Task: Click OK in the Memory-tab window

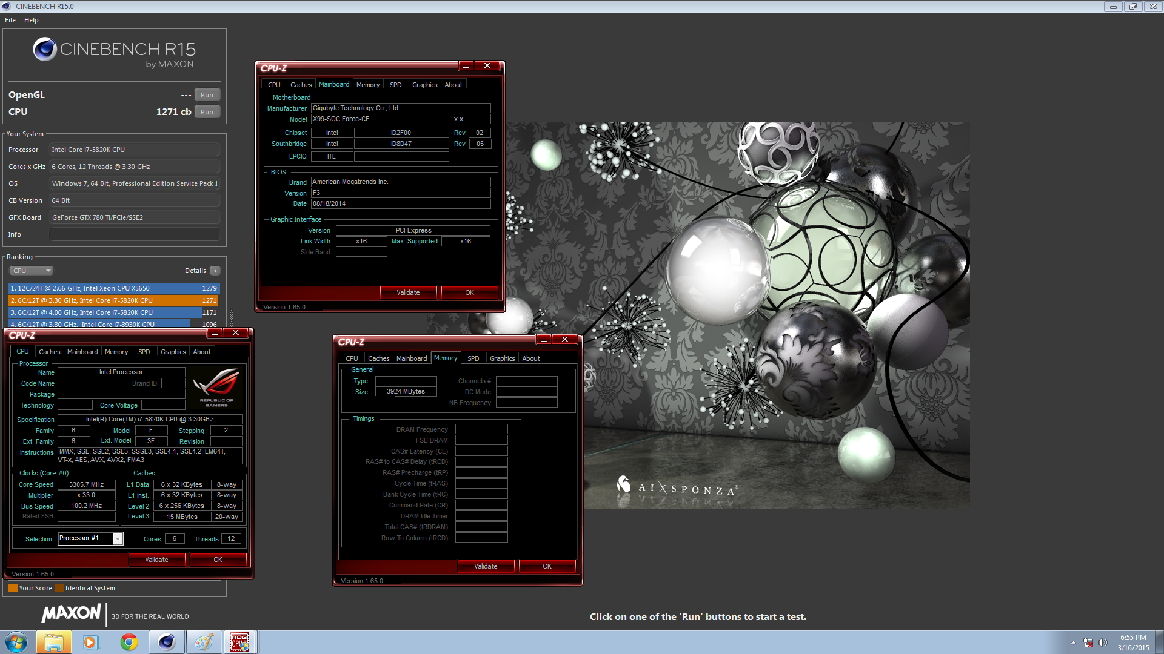Action: point(547,566)
